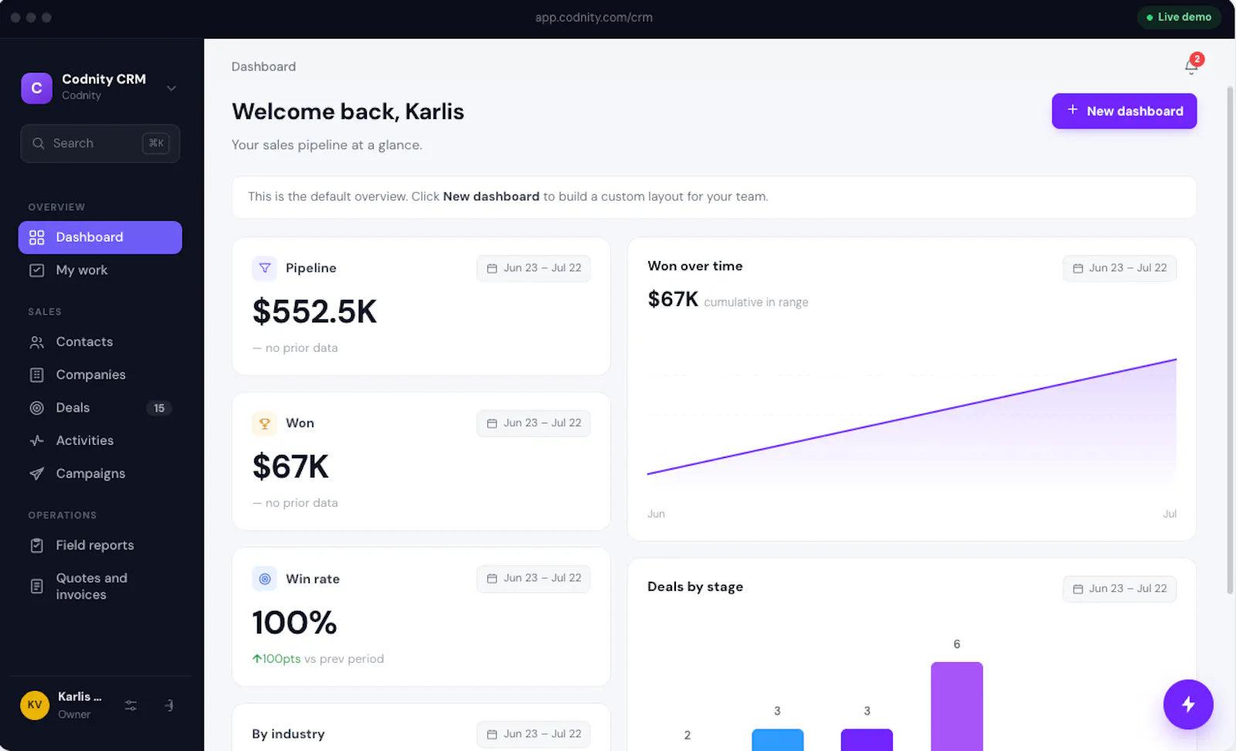Open the Contacts people icon in sidebar
Screen dimensions: 1236x751
(x=36, y=342)
